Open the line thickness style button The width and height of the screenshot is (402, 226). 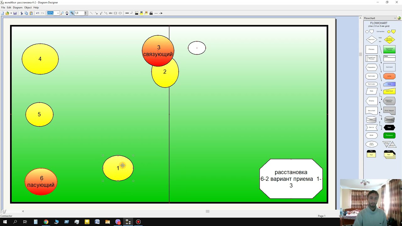[127, 13]
